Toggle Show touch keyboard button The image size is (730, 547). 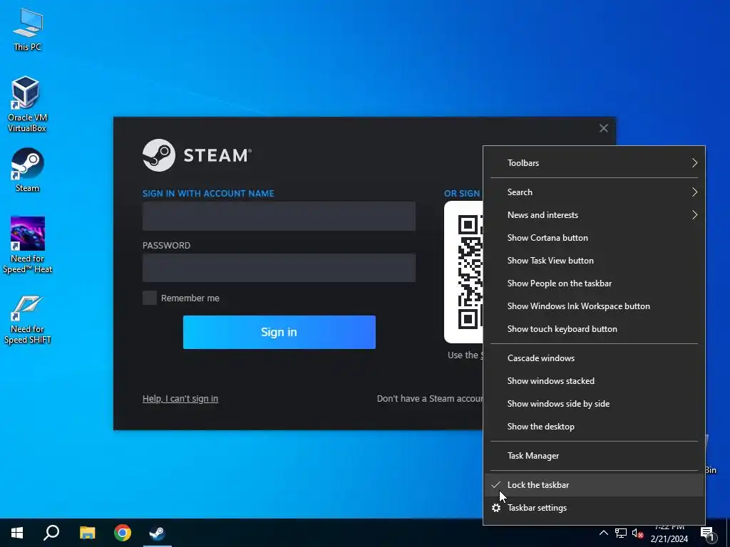click(x=594, y=329)
